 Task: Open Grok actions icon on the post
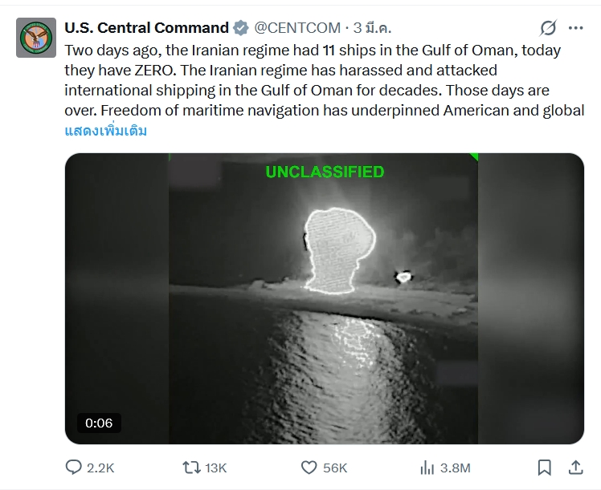tap(547, 28)
